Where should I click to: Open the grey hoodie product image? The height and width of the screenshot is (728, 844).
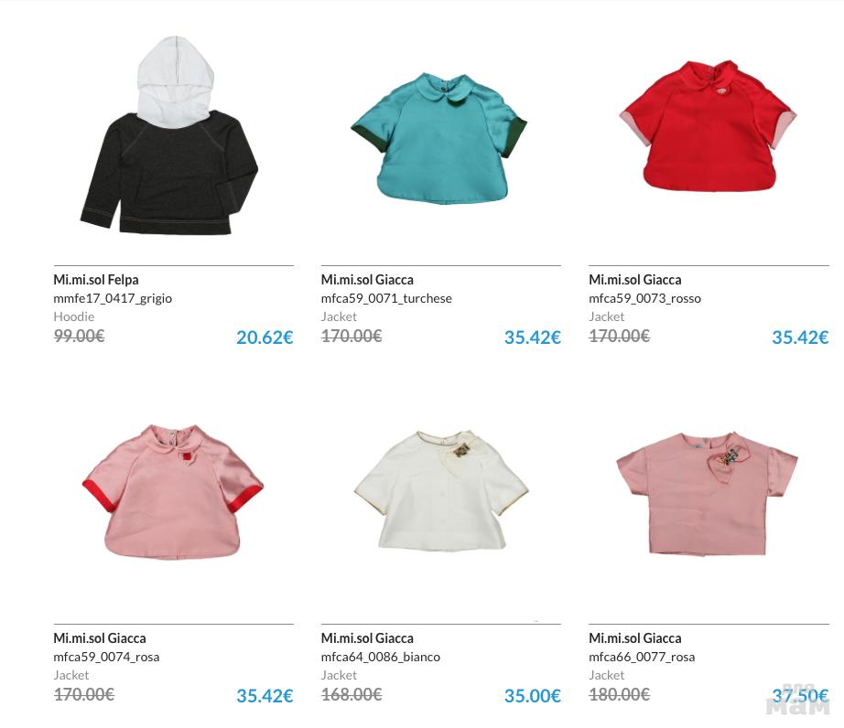[x=169, y=135]
